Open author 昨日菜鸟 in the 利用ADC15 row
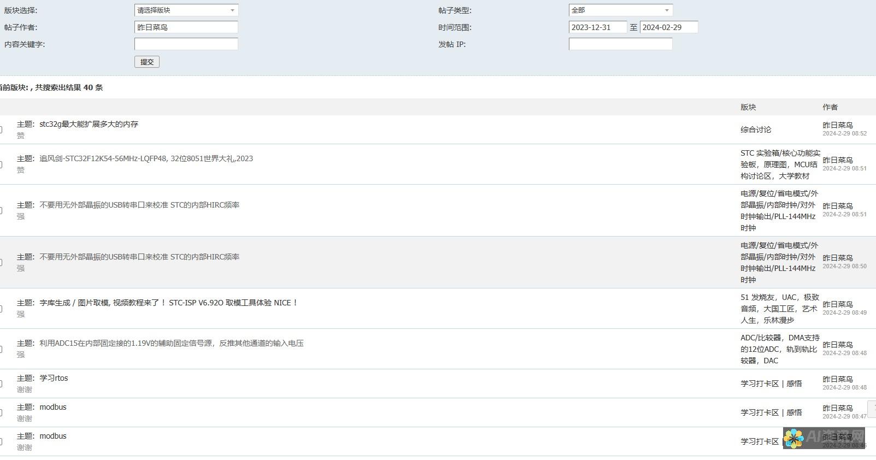The image size is (876, 460). click(838, 345)
